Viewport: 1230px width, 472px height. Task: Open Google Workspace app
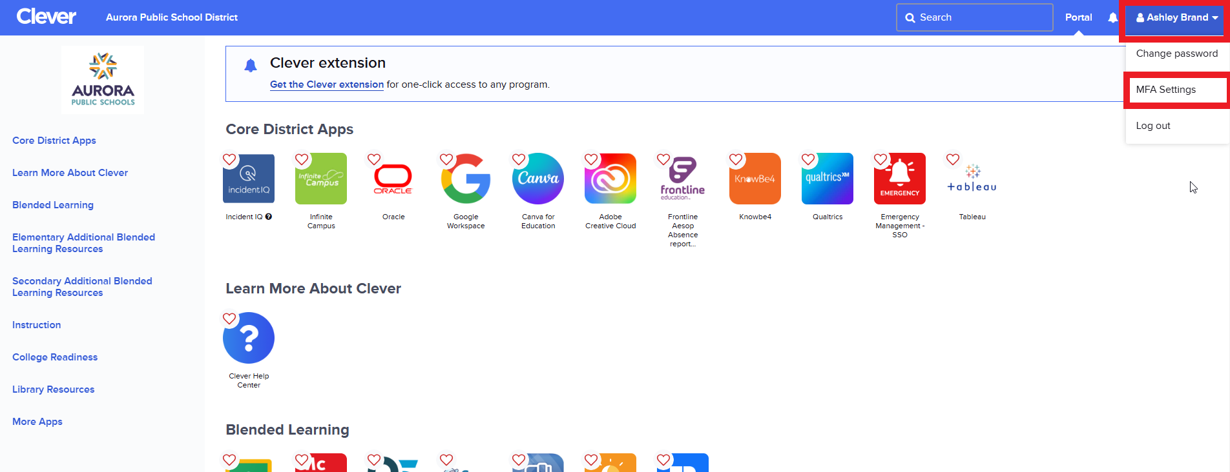point(466,179)
